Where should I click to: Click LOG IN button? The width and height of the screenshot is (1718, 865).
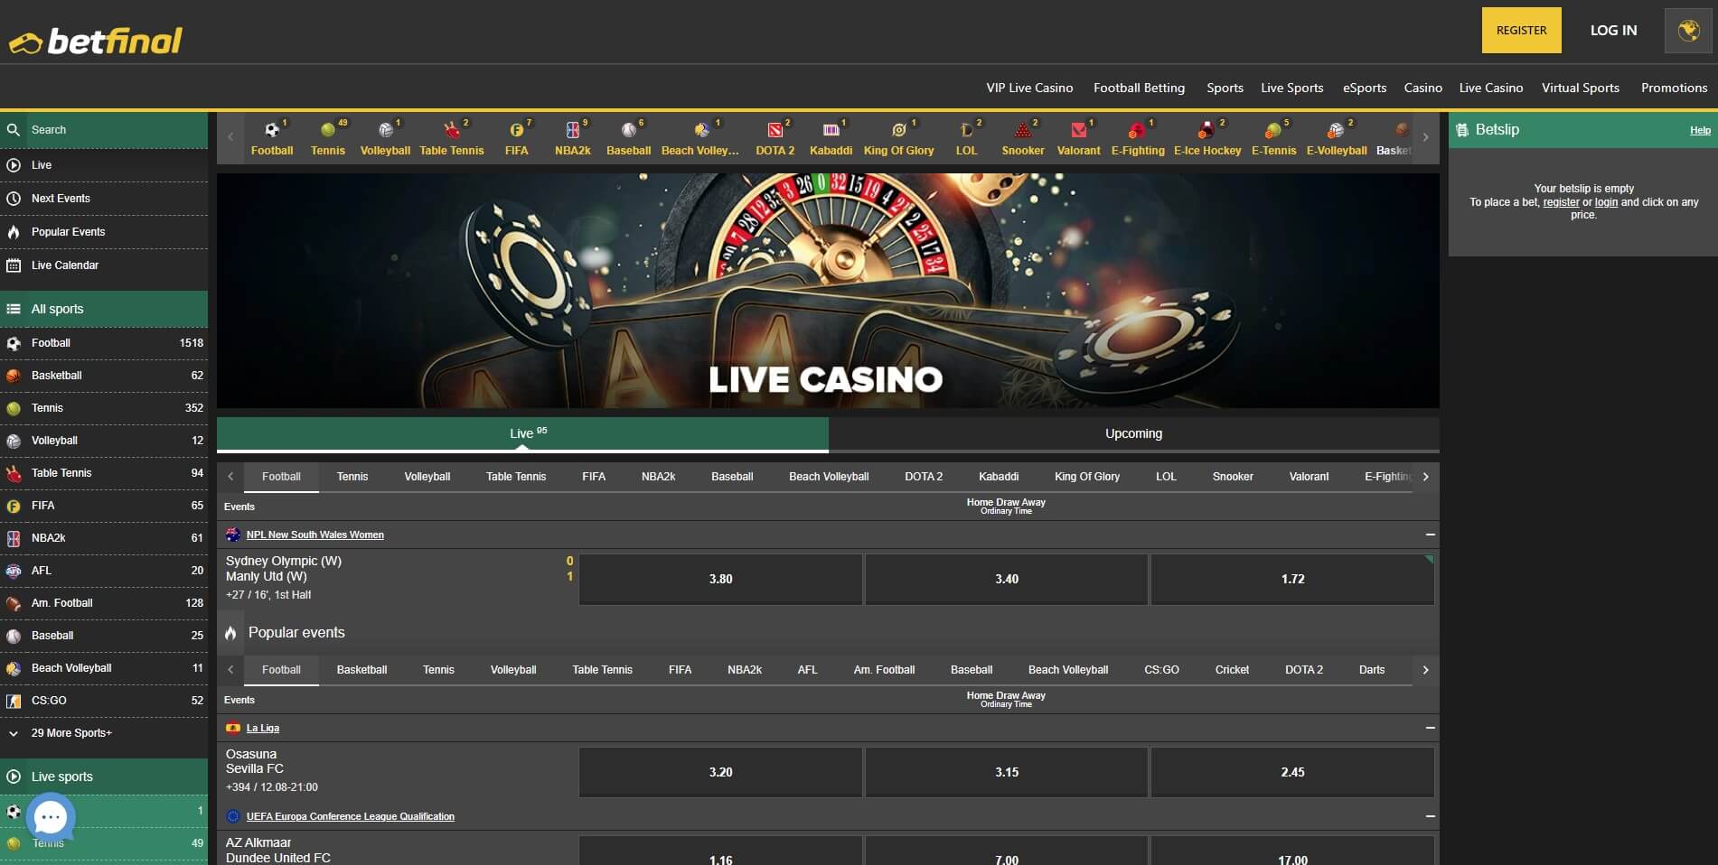[x=1613, y=31]
